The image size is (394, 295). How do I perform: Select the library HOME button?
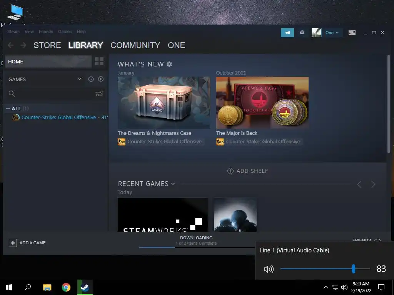[48, 62]
